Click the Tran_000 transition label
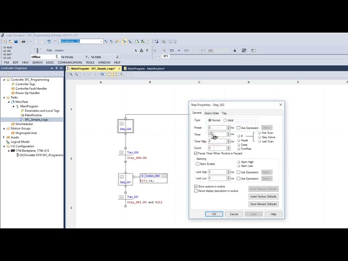 point(133,152)
